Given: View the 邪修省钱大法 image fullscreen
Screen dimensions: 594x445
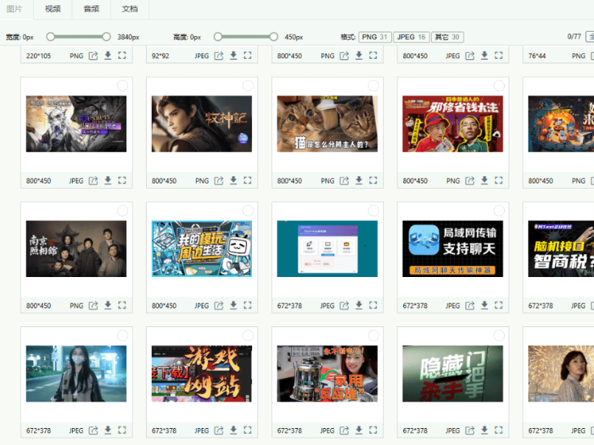Looking at the screenshot, I should [499, 181].
